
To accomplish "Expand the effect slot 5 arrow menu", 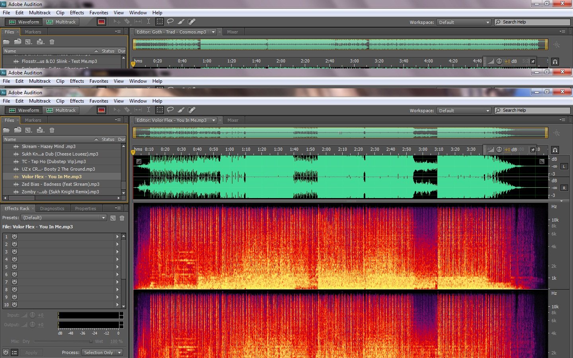I will (117, 267).
